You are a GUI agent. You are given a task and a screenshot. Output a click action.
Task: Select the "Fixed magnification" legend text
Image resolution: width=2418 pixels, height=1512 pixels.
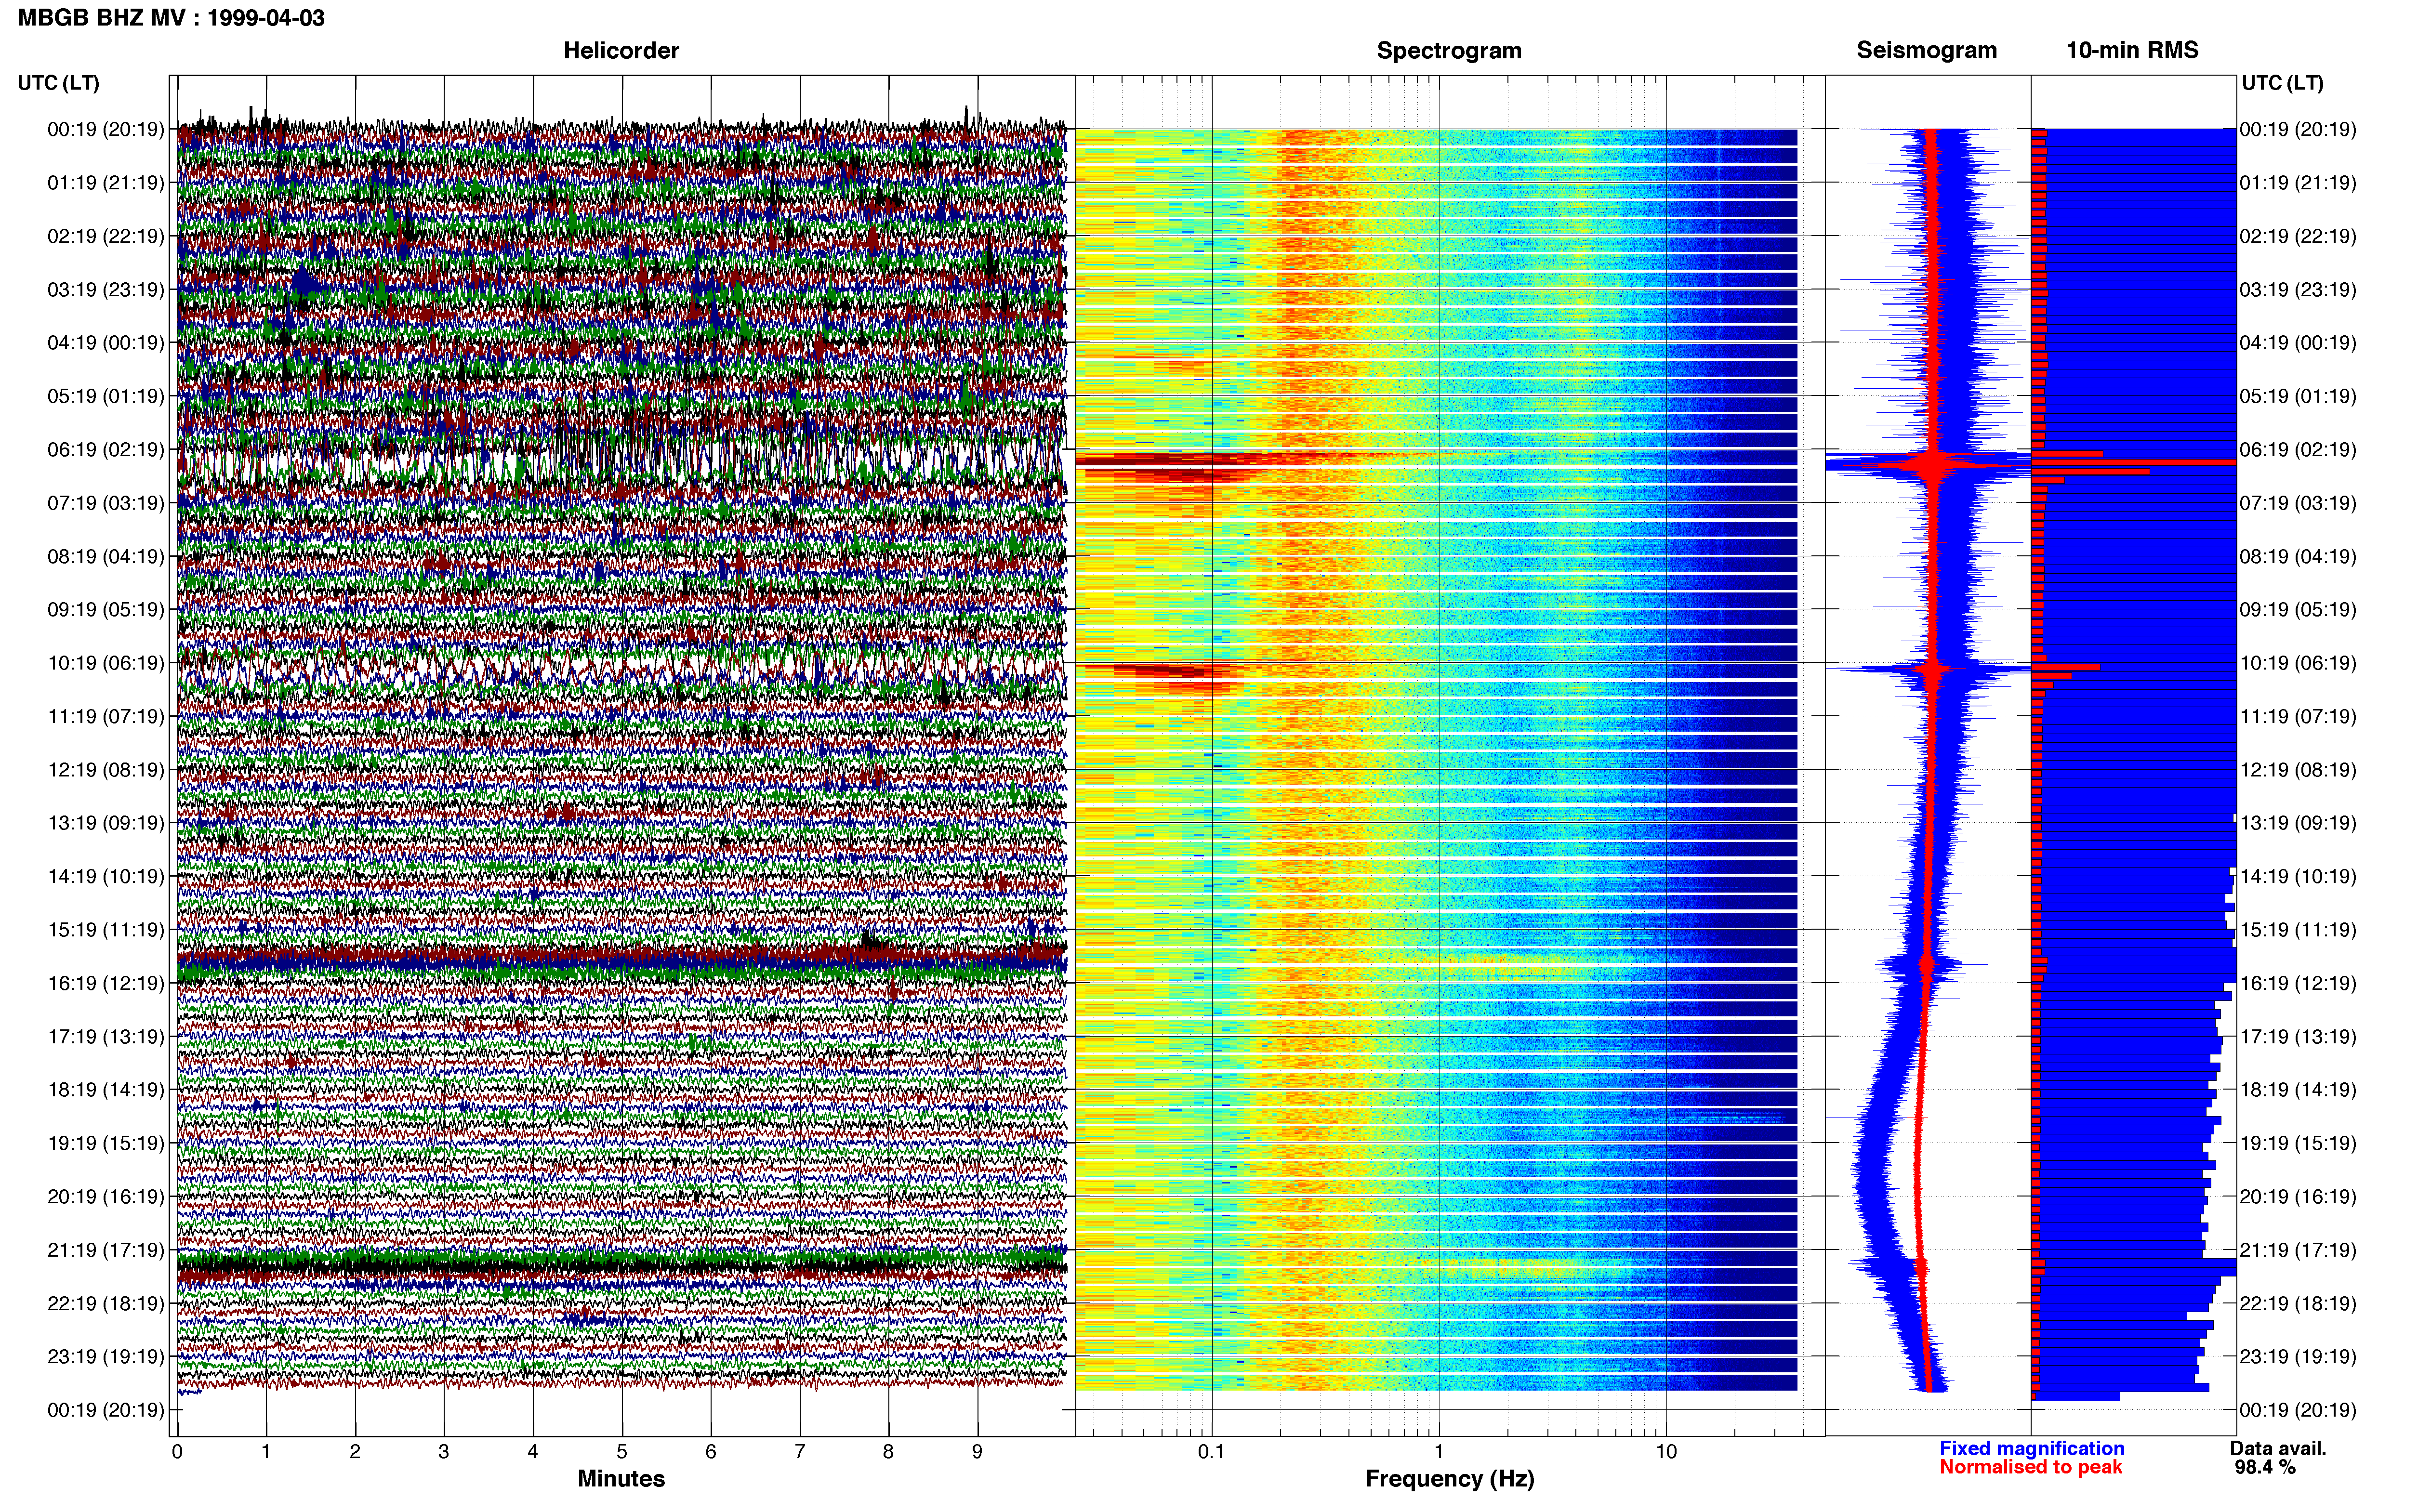pos(2031,1448)
